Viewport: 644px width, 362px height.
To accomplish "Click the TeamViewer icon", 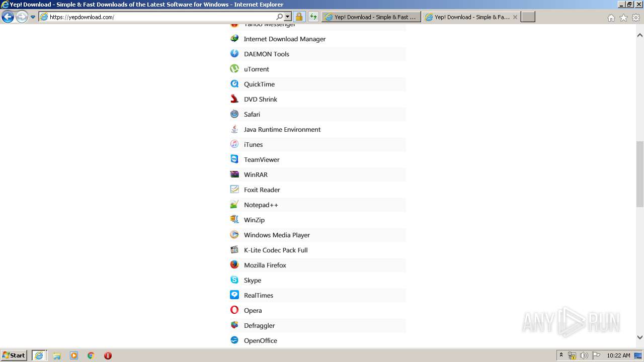I will [234, 159].
